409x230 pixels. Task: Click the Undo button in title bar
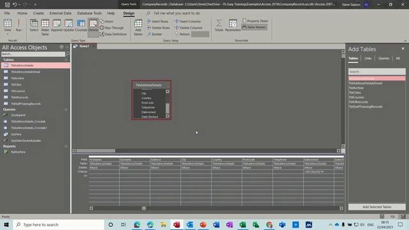tap(15, 4)
